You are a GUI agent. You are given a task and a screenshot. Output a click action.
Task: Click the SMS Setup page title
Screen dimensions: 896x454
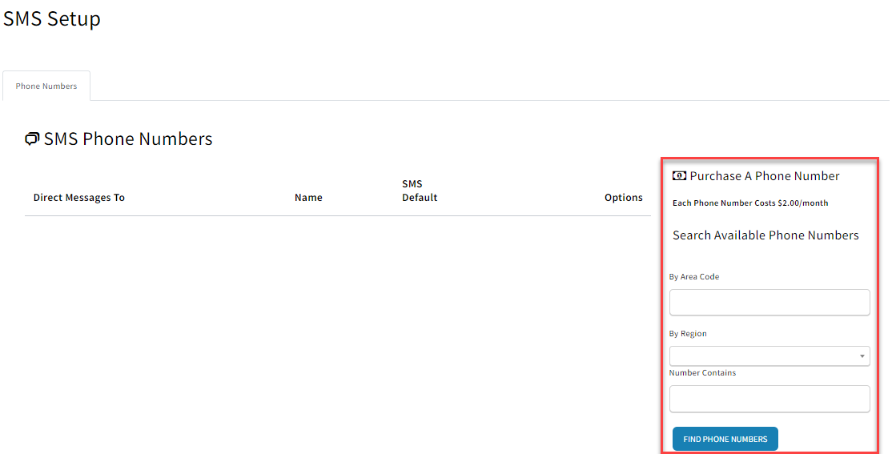click(x=52, y=18)
